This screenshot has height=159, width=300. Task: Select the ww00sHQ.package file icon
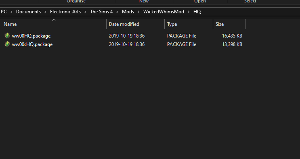pos(7,44)
